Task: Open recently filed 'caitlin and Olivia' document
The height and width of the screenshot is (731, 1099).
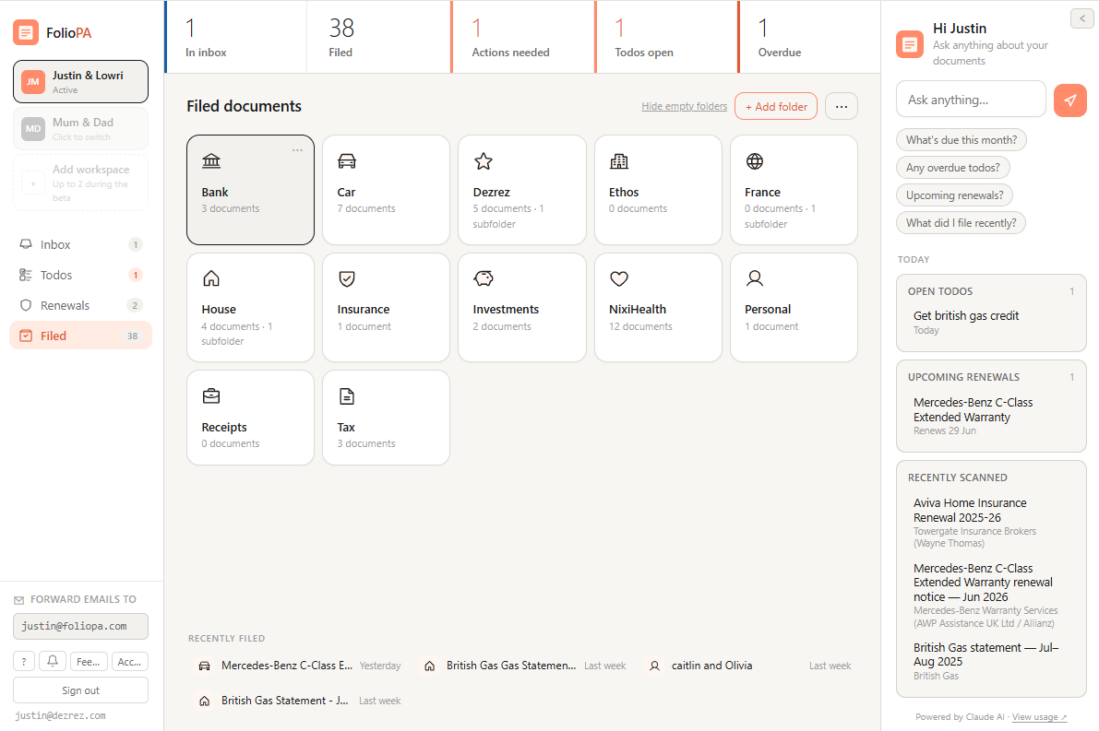Action: tap(750, 666)
